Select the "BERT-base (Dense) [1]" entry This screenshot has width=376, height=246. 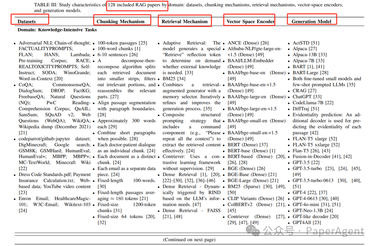[251, 151]
